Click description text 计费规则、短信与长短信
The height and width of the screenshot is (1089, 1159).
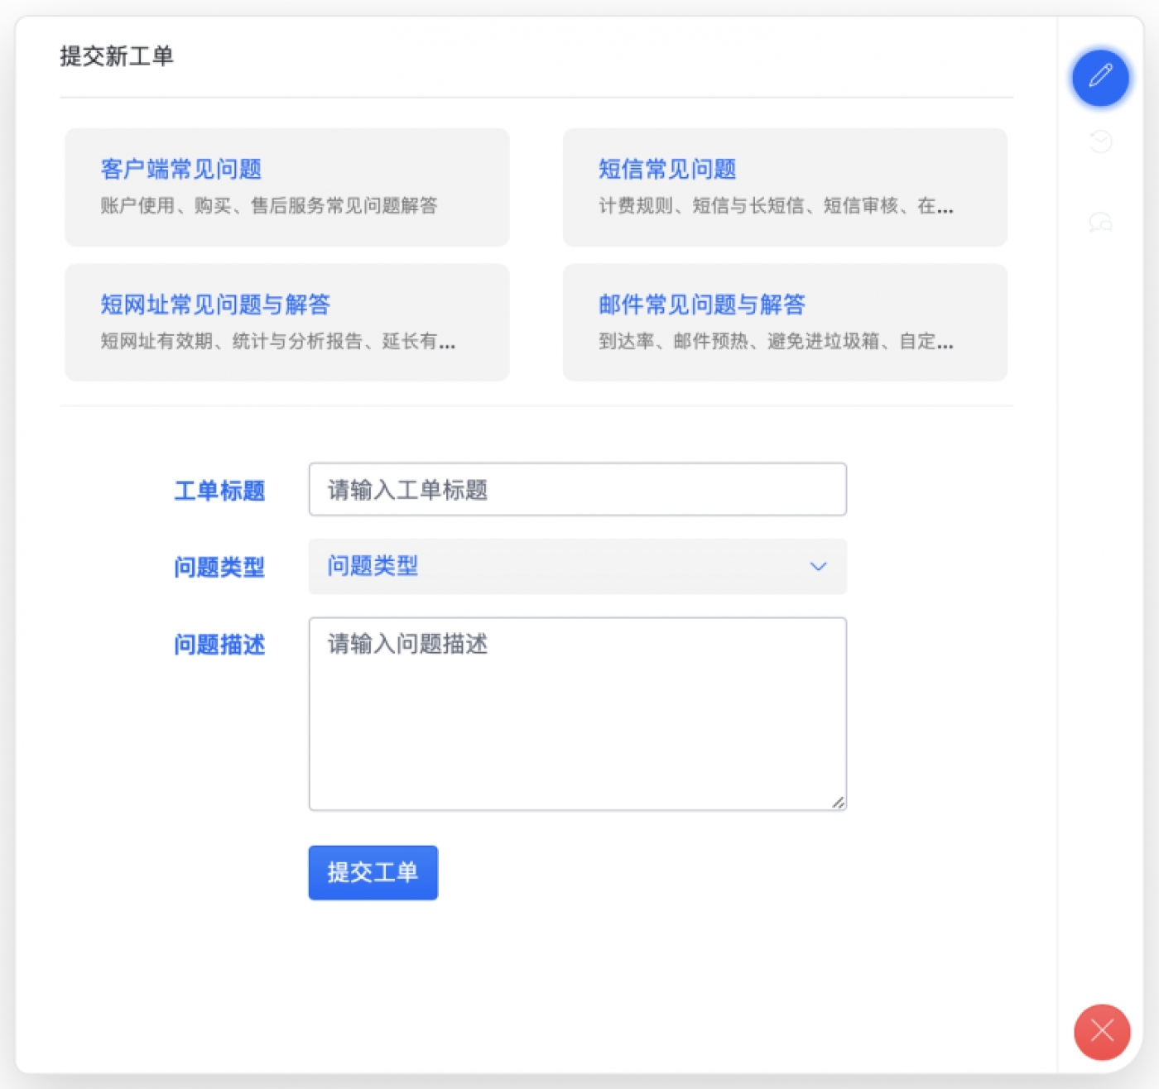(701, 206)
